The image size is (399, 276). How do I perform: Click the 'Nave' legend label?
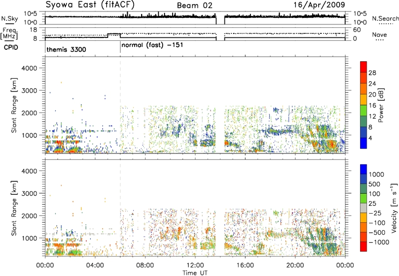[x=380, y=35]
